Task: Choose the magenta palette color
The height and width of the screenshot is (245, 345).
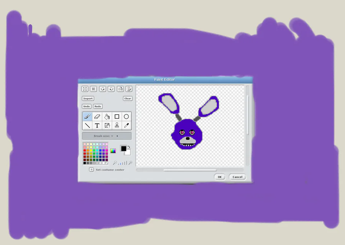Action: [x=107, y=150]
